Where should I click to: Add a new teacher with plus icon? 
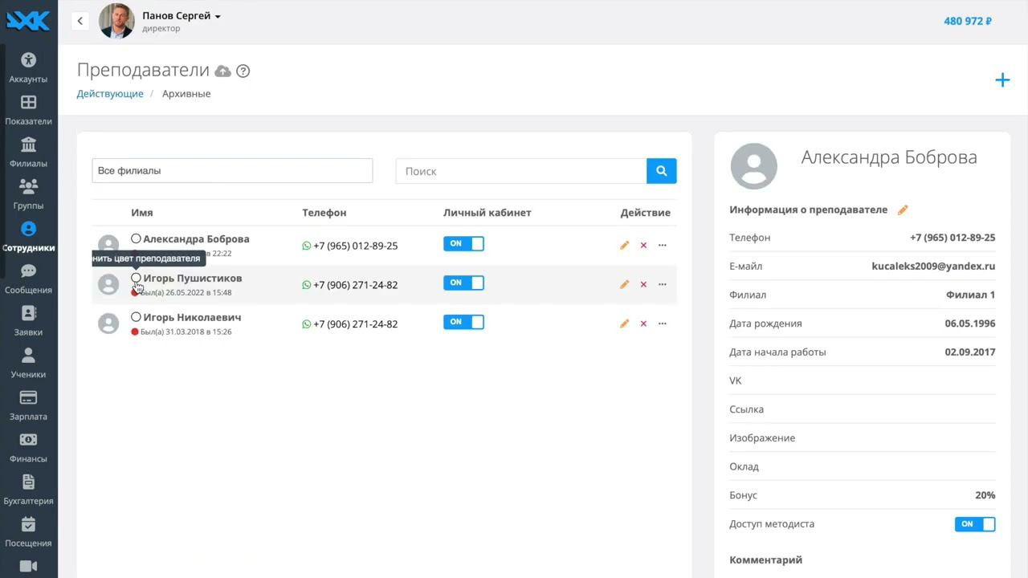tap(1002, 79)
